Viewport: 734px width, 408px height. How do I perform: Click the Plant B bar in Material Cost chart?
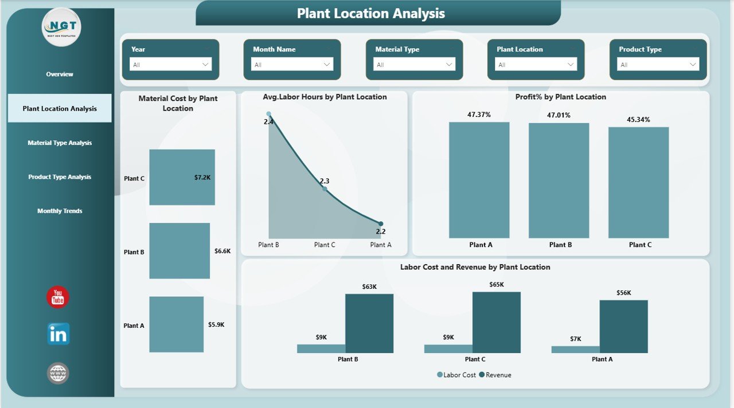(179, 252)
